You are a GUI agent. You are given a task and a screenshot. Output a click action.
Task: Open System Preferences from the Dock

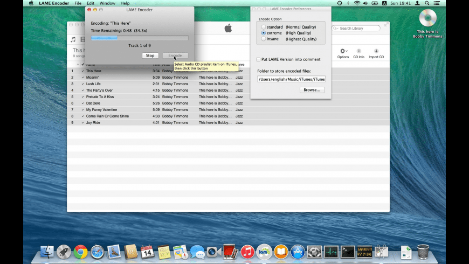[314, 252]
